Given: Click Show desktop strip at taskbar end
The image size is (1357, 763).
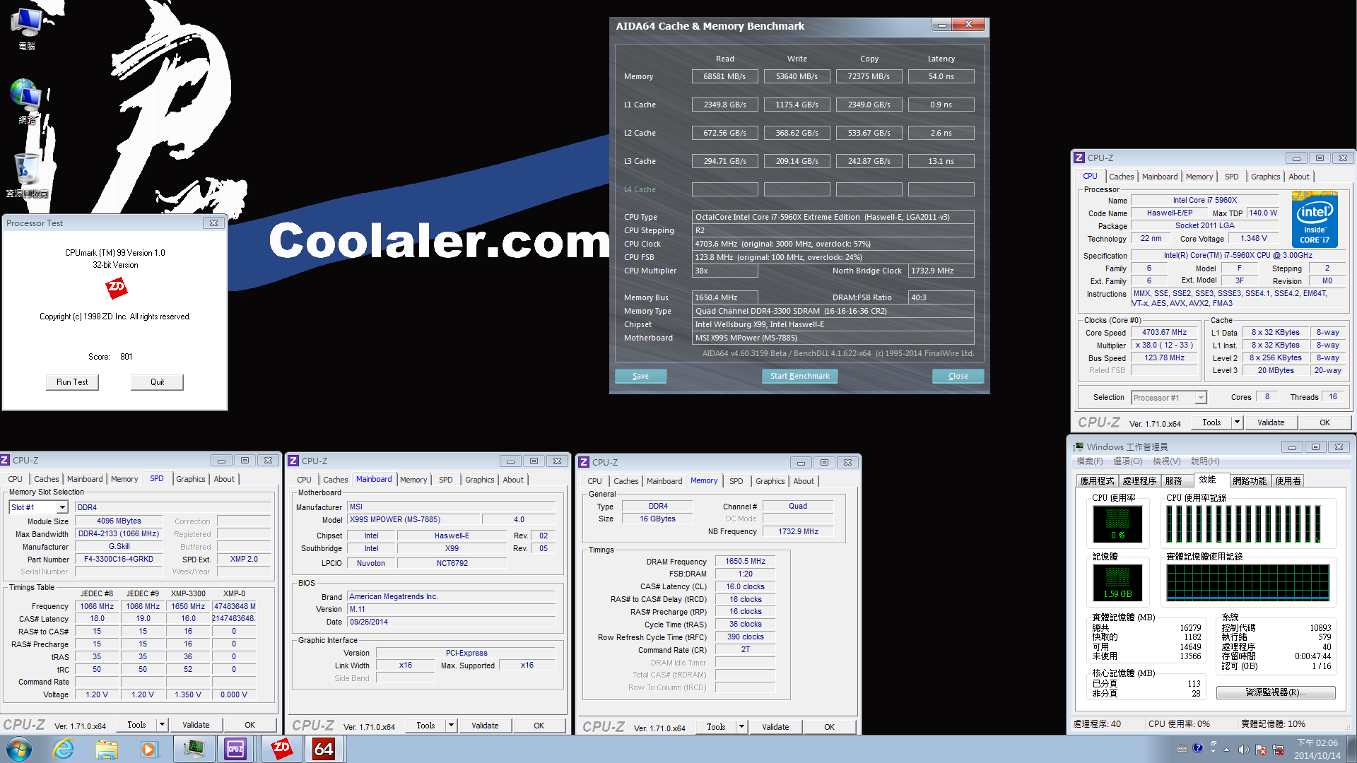Looking at the screenshot, I should [1351, 749].
